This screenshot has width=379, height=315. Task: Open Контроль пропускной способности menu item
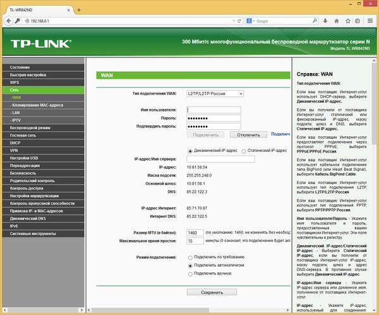pos(44,203)
